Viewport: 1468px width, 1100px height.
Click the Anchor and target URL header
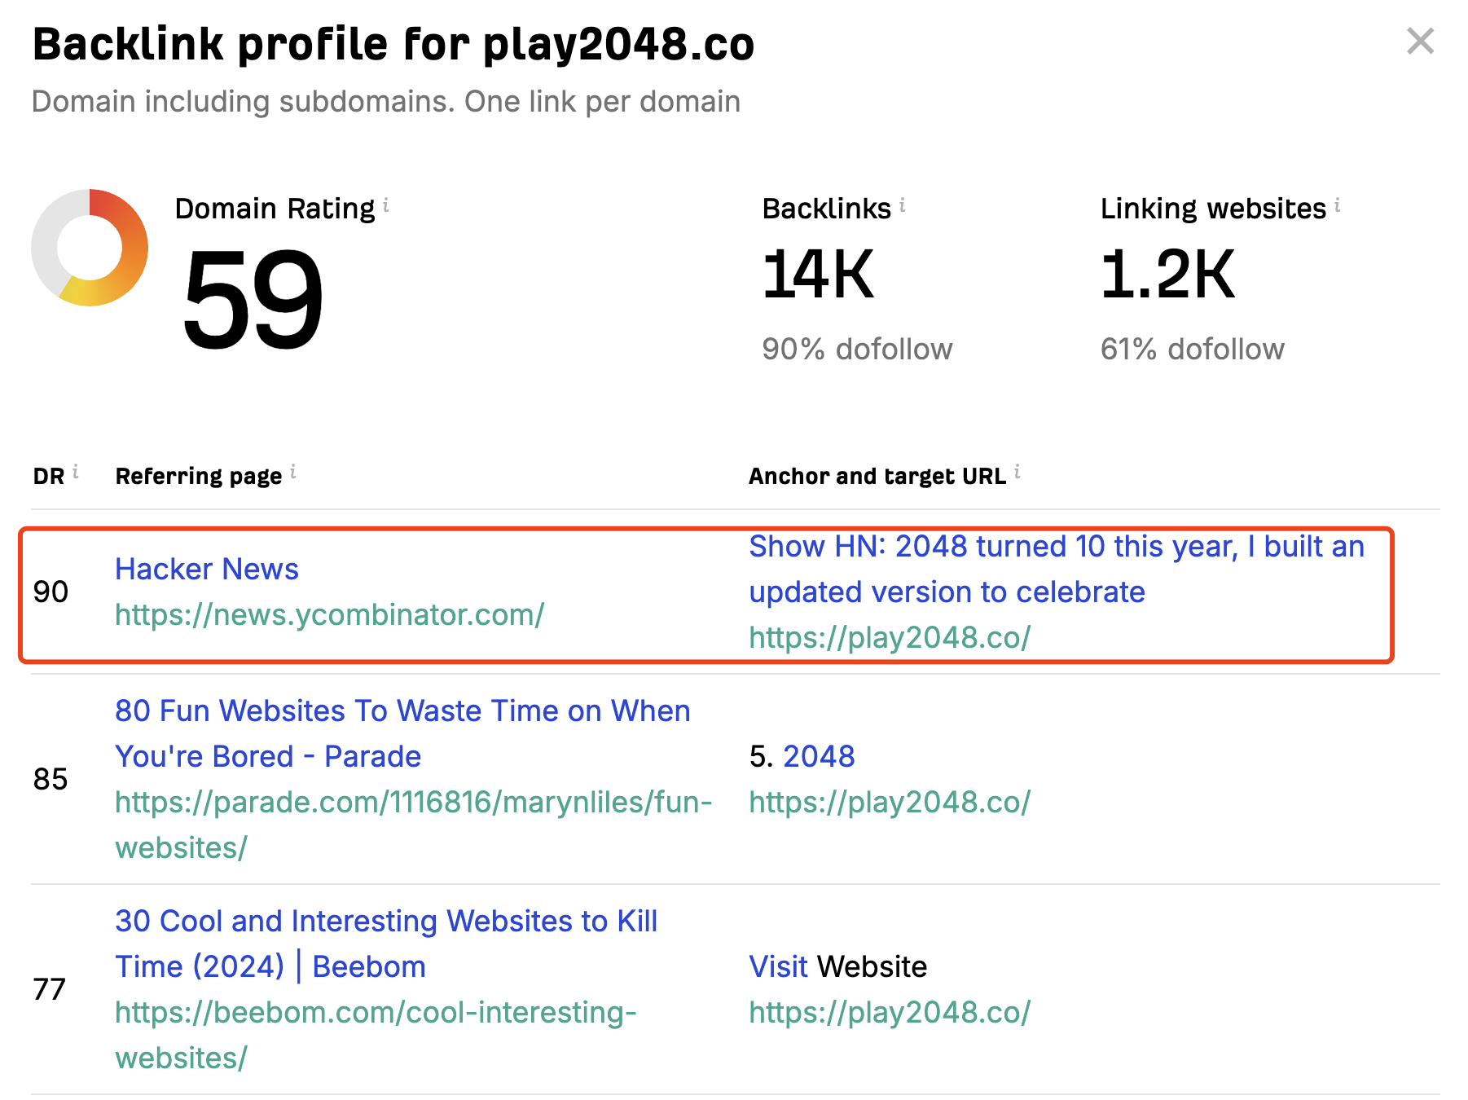[x=877, y=476]
